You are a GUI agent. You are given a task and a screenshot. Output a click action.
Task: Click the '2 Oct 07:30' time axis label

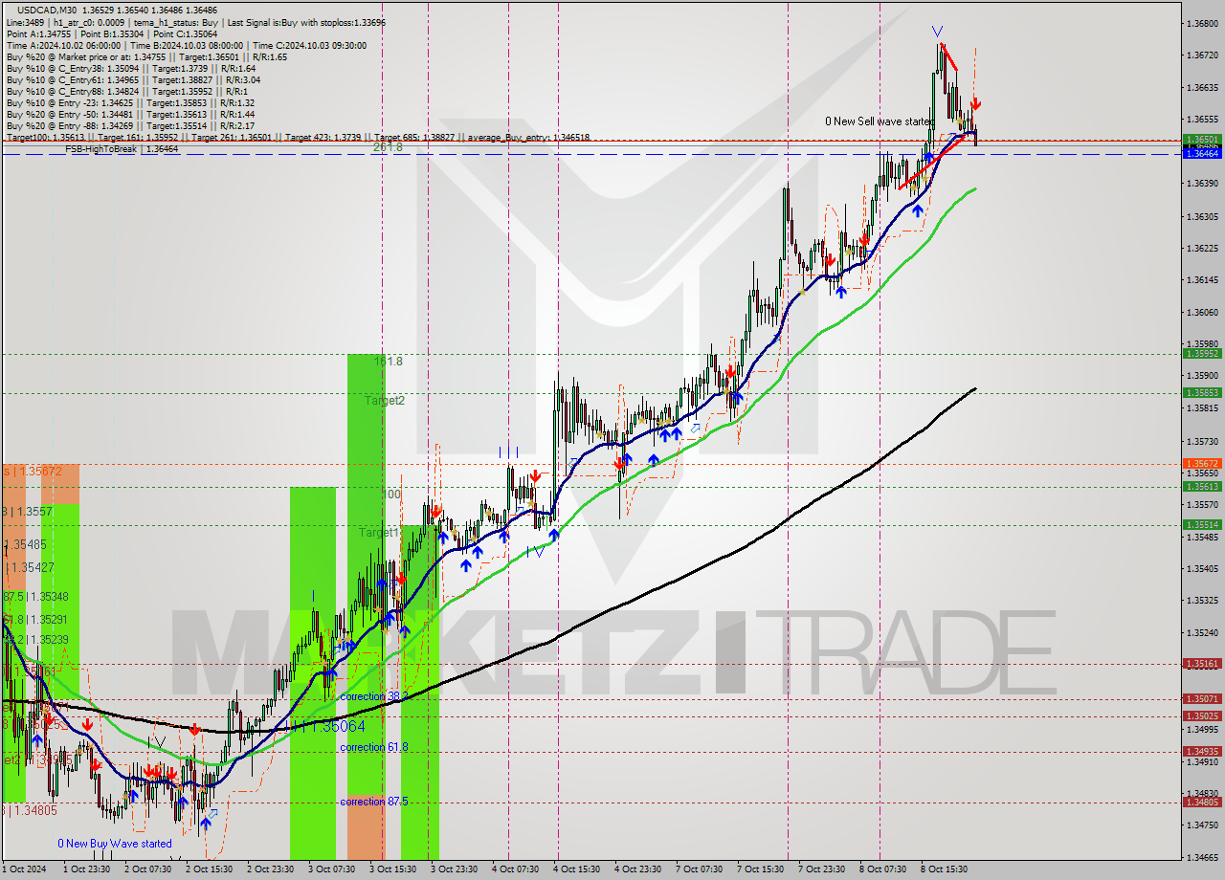147,869
